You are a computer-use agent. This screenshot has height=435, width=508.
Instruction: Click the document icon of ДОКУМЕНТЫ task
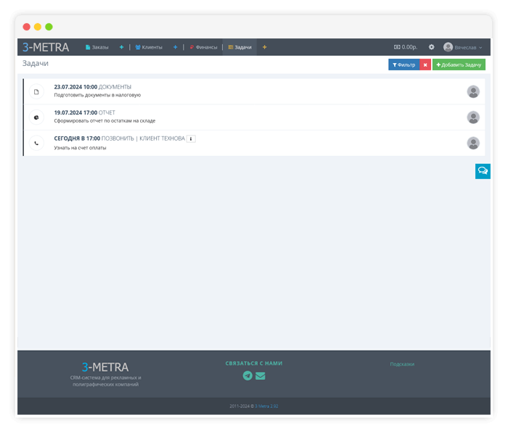[36, 92]
